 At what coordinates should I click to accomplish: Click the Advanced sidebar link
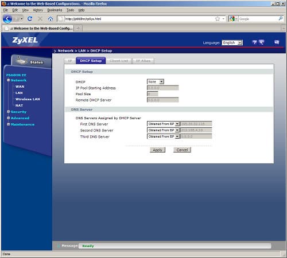[x=20, y=118]
